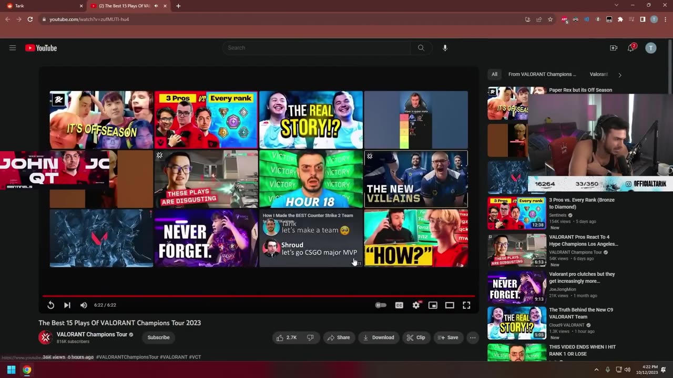Toggle theater mode

pos(450,305)
